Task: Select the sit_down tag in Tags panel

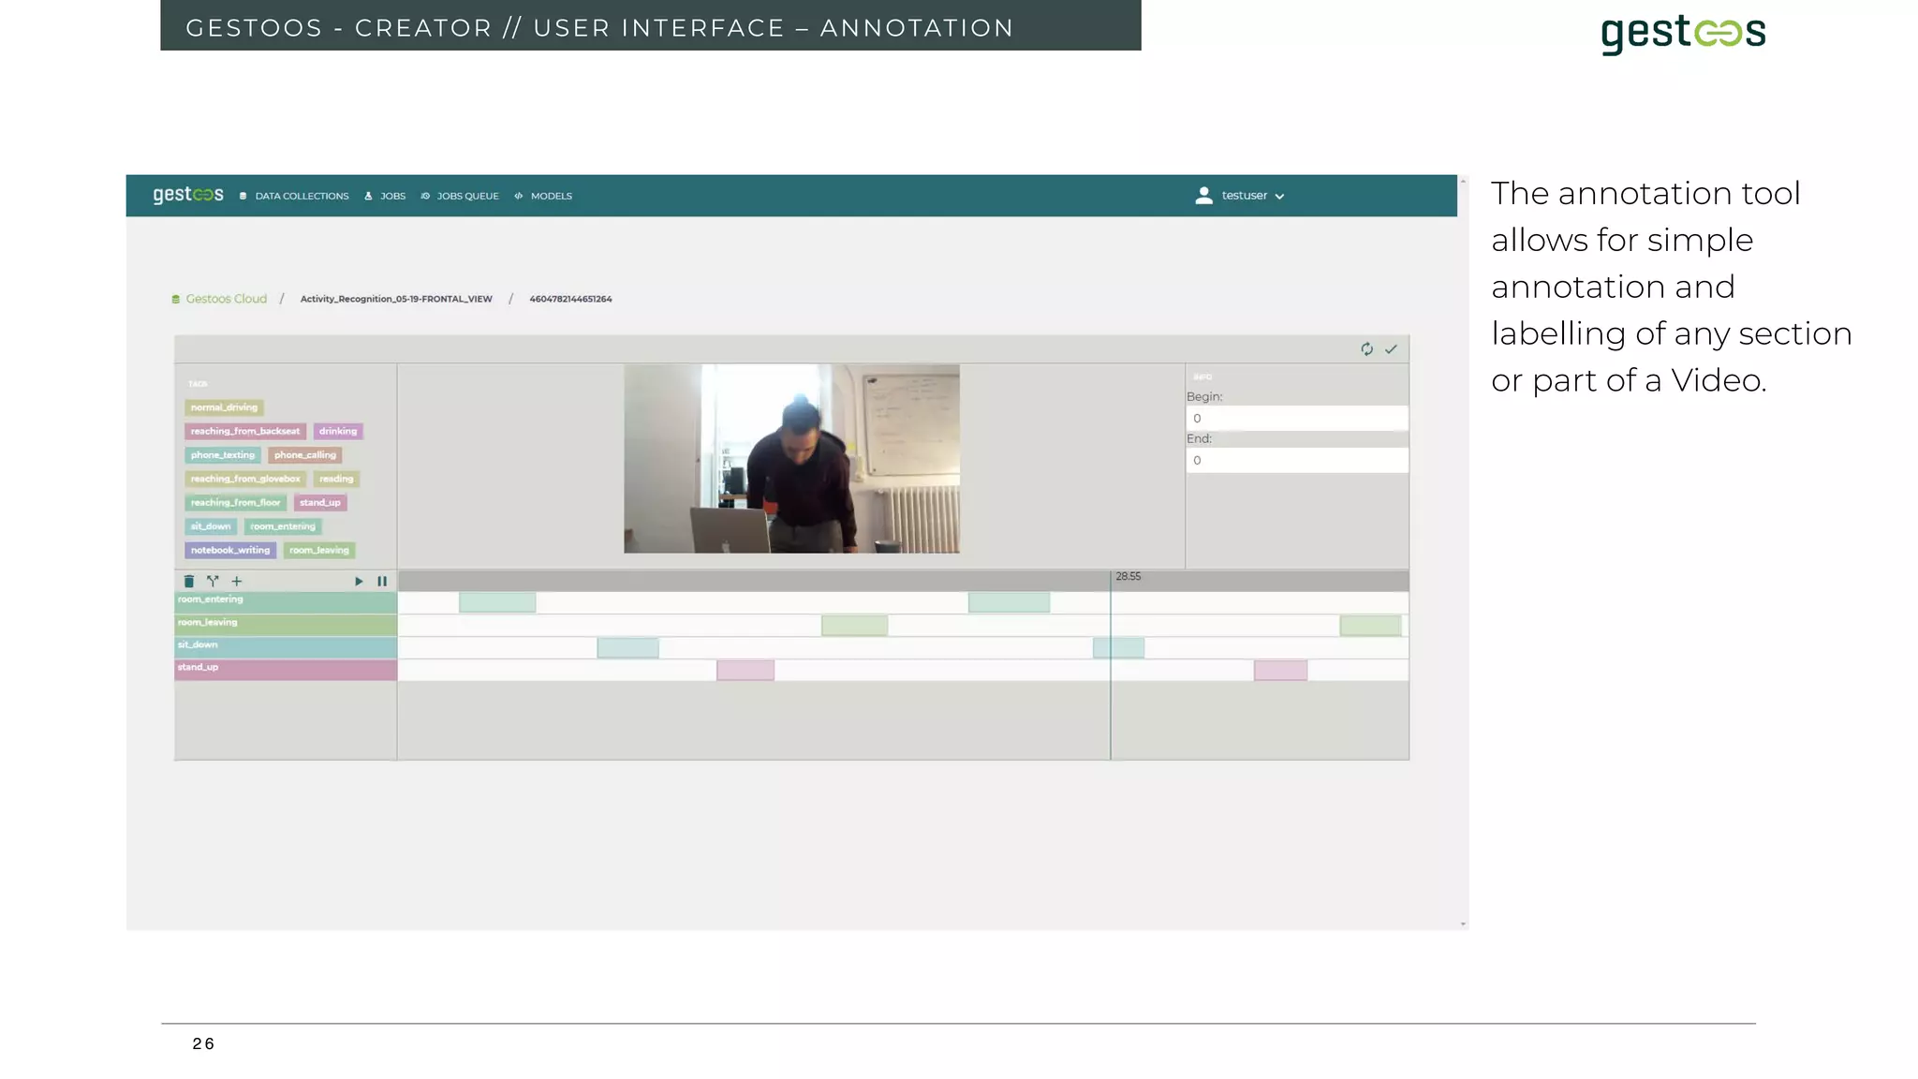Action: click(x=211, y=526)
